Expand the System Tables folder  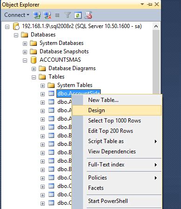42,86
